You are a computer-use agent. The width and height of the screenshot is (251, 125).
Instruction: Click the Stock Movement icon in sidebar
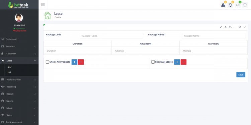coord(2,122)
